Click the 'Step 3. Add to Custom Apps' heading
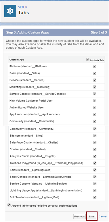 28,32
